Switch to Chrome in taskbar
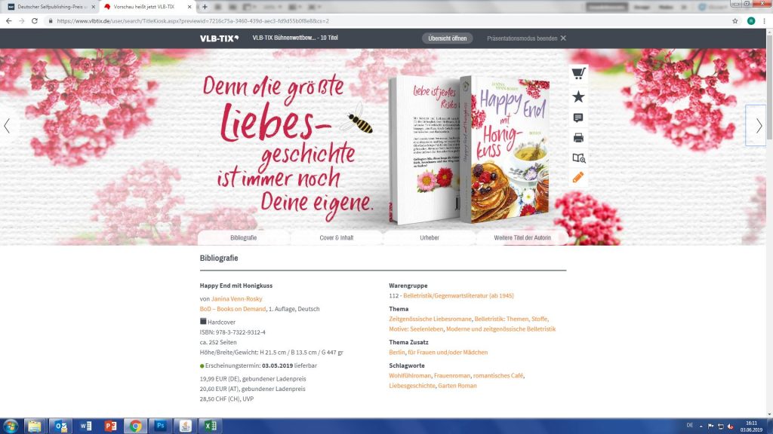Viewport: 773px width, 434px height. (136, 426)
